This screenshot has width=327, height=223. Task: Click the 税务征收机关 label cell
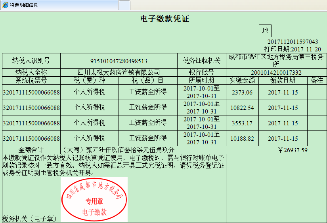(202, 61)
